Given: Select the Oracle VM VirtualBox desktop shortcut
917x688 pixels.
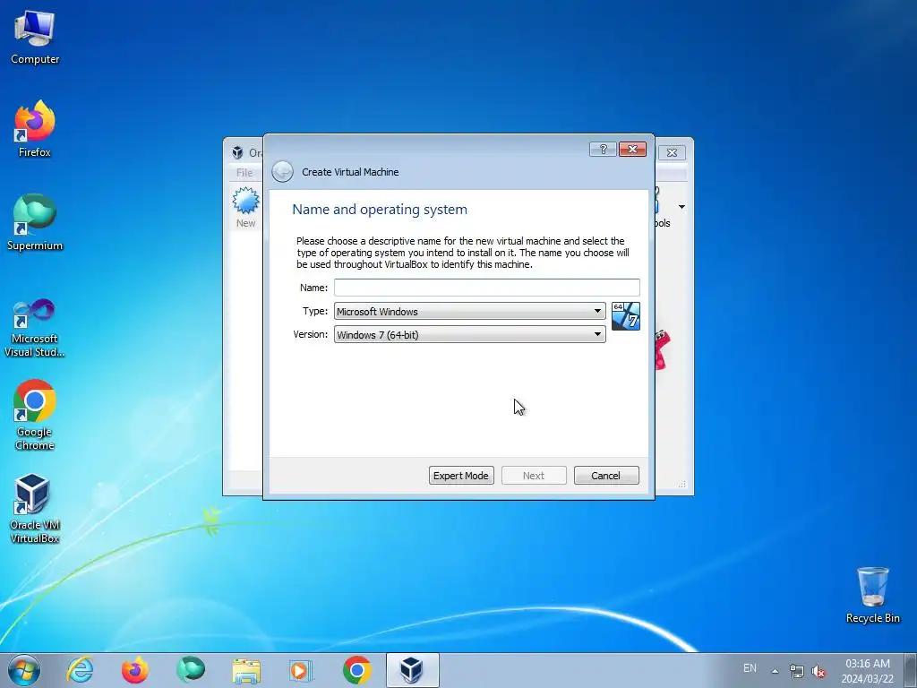Looking at the screenshot, I should 35,509.
